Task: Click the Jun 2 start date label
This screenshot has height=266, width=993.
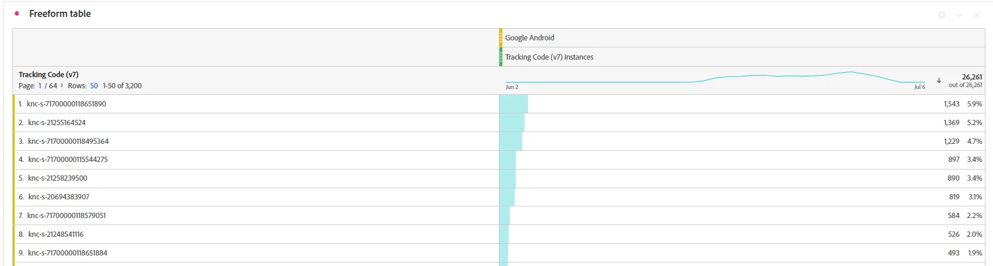Action: tap(512, 87)
